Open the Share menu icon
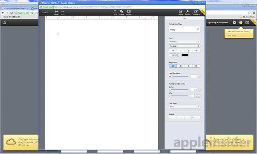Viewport: 257px width, 154px height. click(x=180, y=12)
